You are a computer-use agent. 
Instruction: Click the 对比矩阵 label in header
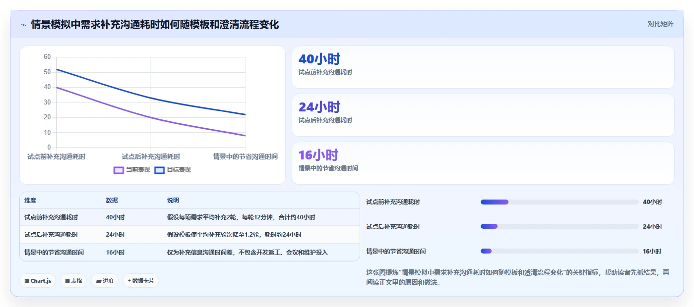pyautogui.click(x=660, y=24)
